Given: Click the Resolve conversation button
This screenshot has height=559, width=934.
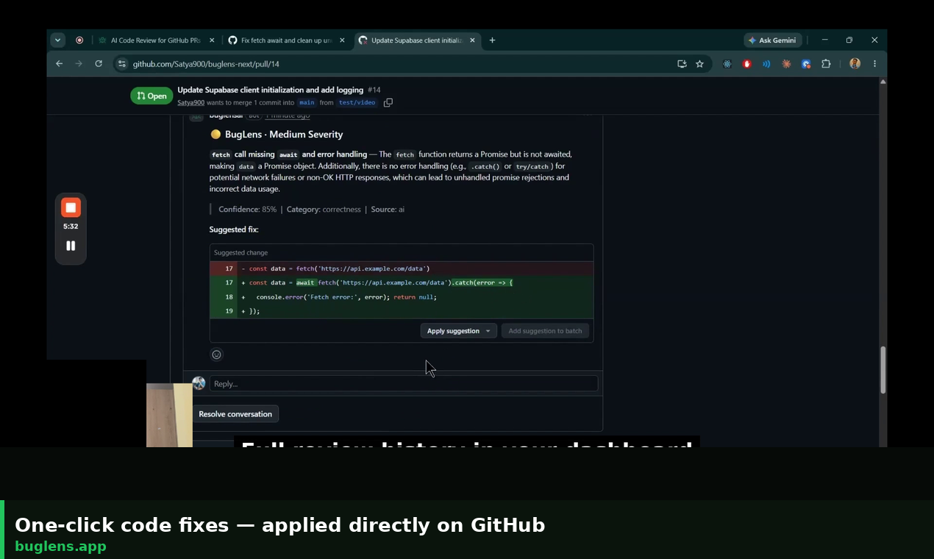Looking at the screenshot, I should pos(235,414).
